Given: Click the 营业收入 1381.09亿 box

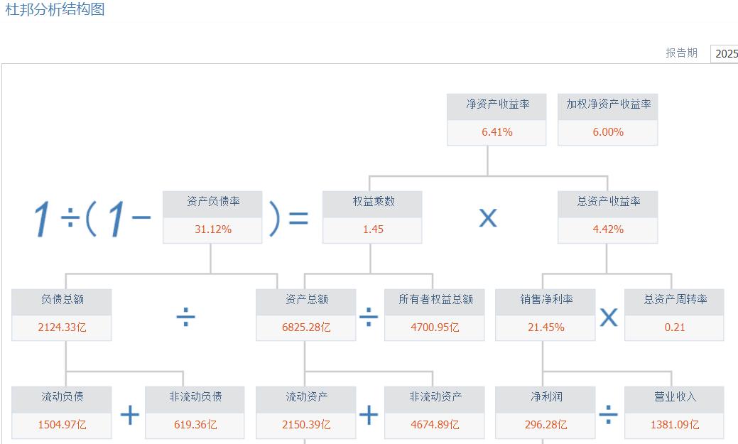Looking at the screenshot, I should coord(673,411).
